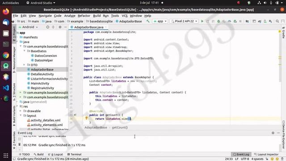Select MainActivity in project tree
The width and height of the screenshot is (286, 161).
point(40,83)
